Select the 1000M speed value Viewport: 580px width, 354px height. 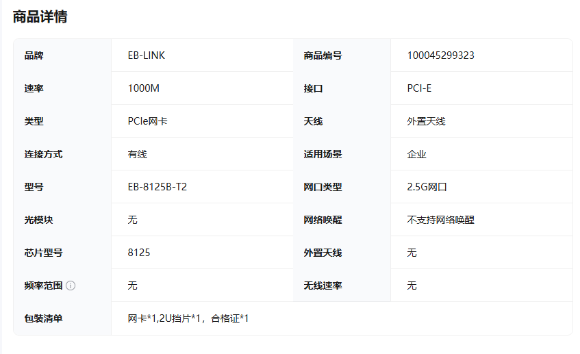(x=144, y=88)
